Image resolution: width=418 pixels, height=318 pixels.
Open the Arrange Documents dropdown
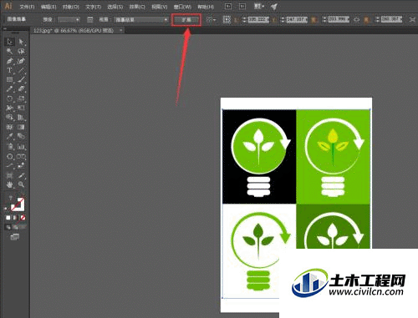click(259, 7)
